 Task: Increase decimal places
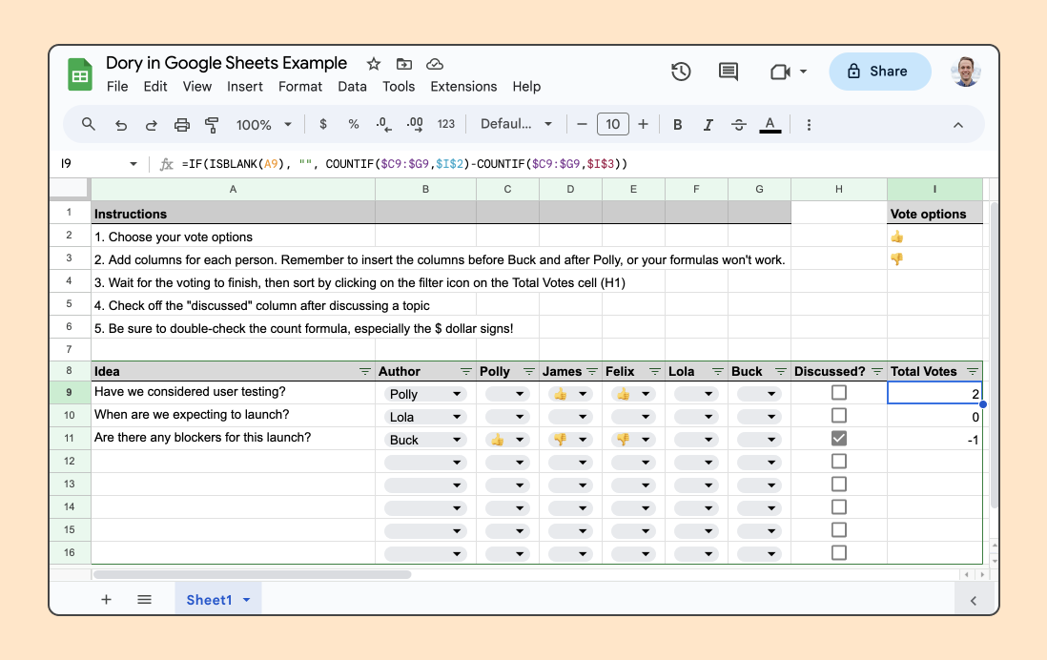point(415,124)
